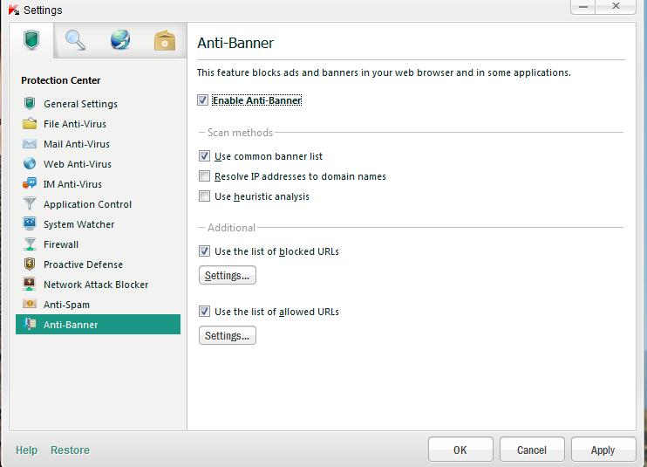Click the Mail Anti-Virus envelope icon
This screenshot has width=647, height=467.
tap(30, 144)
